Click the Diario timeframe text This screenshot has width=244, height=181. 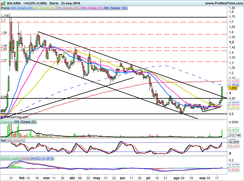click(54, 3)
